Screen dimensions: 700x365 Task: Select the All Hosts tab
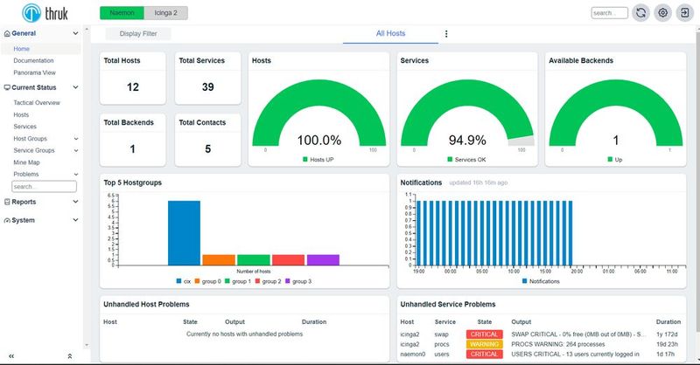click(390, 34)
